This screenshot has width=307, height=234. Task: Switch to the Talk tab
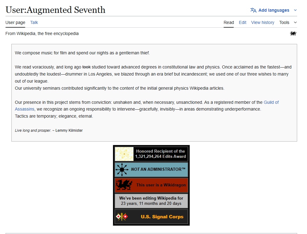coord(34,22)
